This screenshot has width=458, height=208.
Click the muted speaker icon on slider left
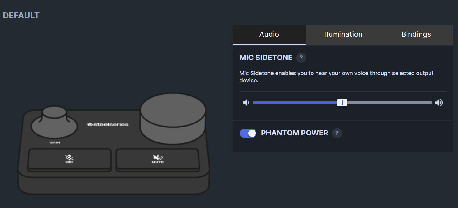click(x=246, y=103)
